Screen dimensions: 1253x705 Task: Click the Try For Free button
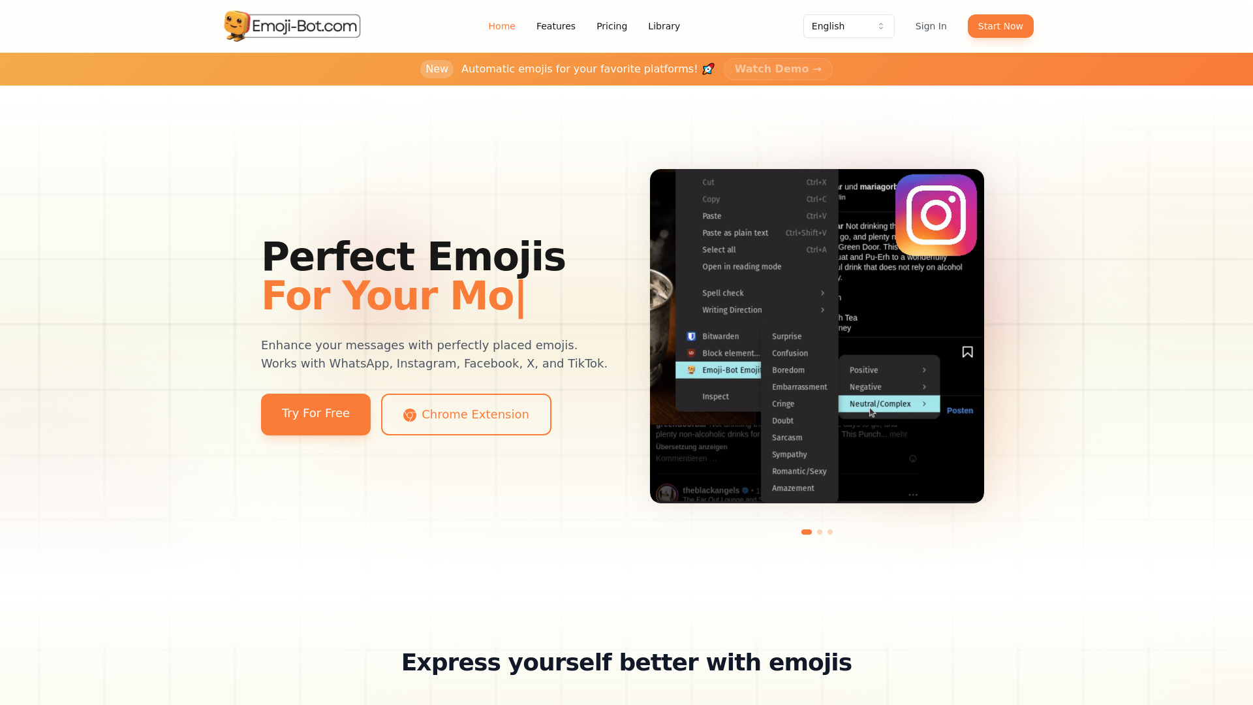pyautogui.click(x=315, y=414)
